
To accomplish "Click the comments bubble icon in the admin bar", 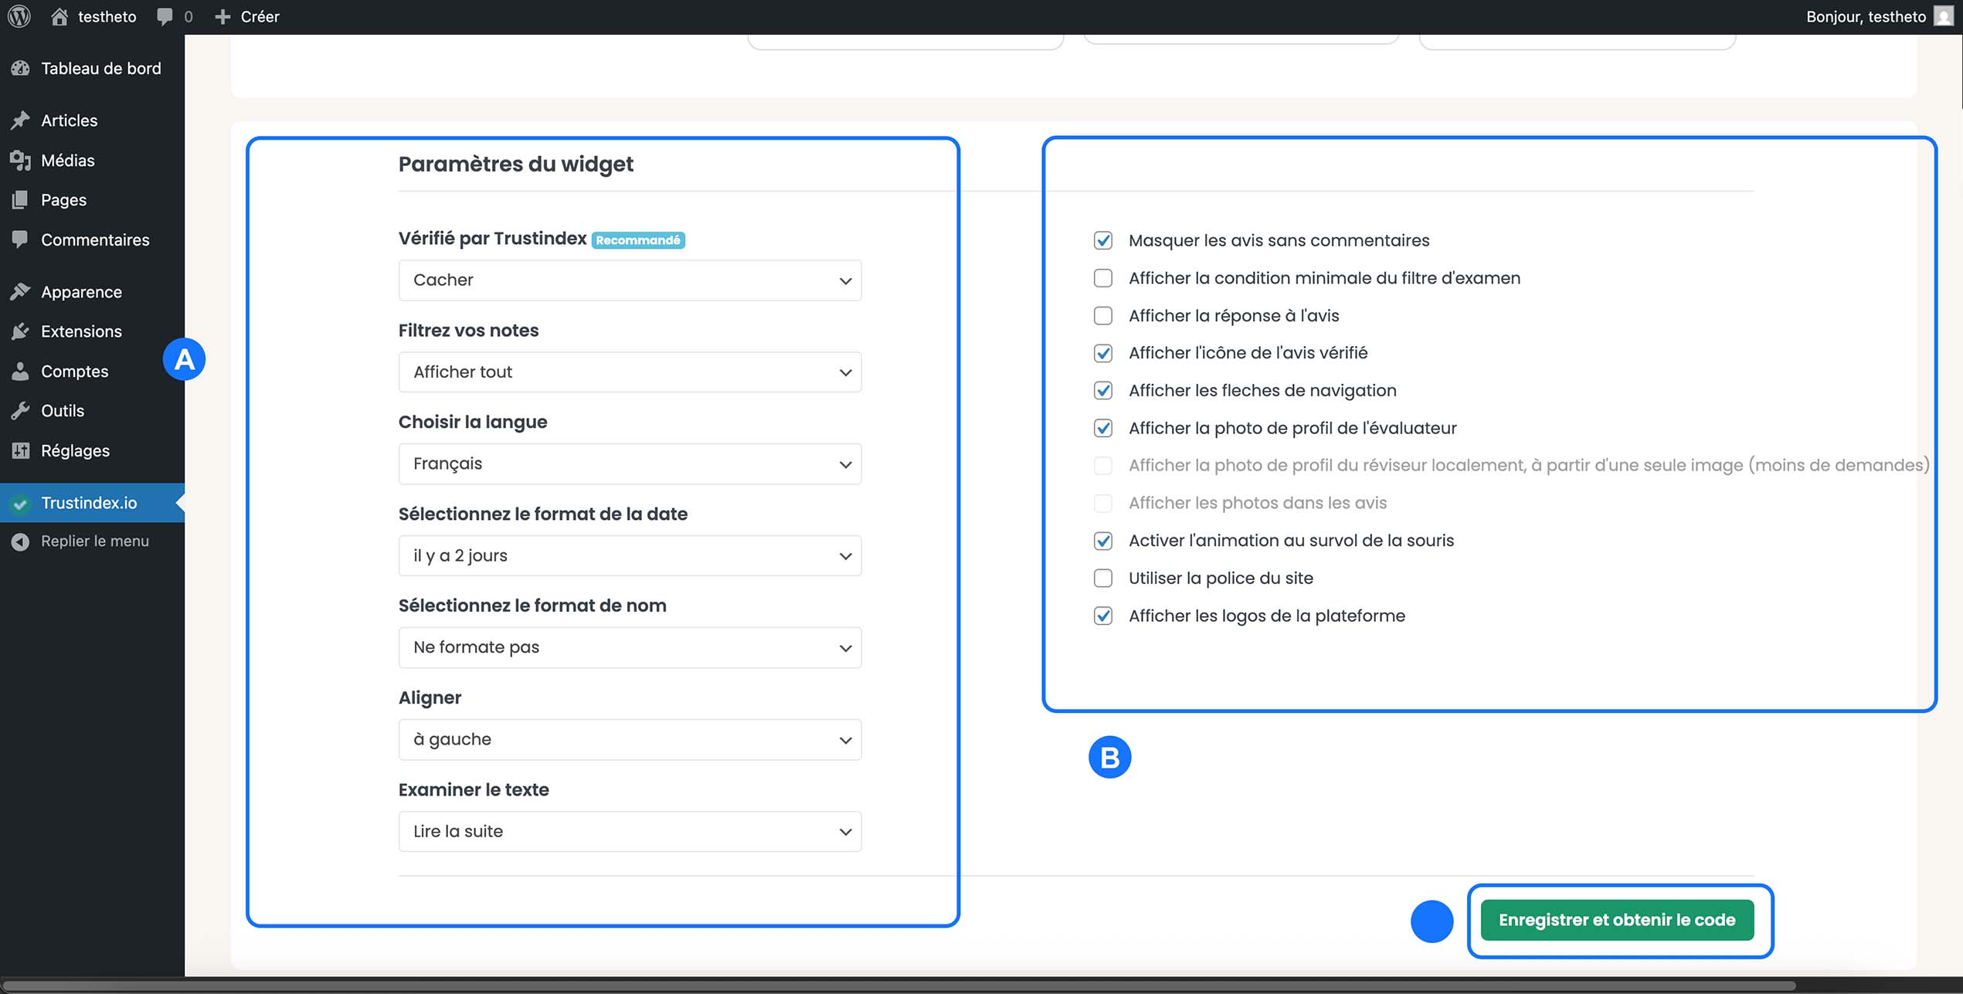I will coord(165,15).
